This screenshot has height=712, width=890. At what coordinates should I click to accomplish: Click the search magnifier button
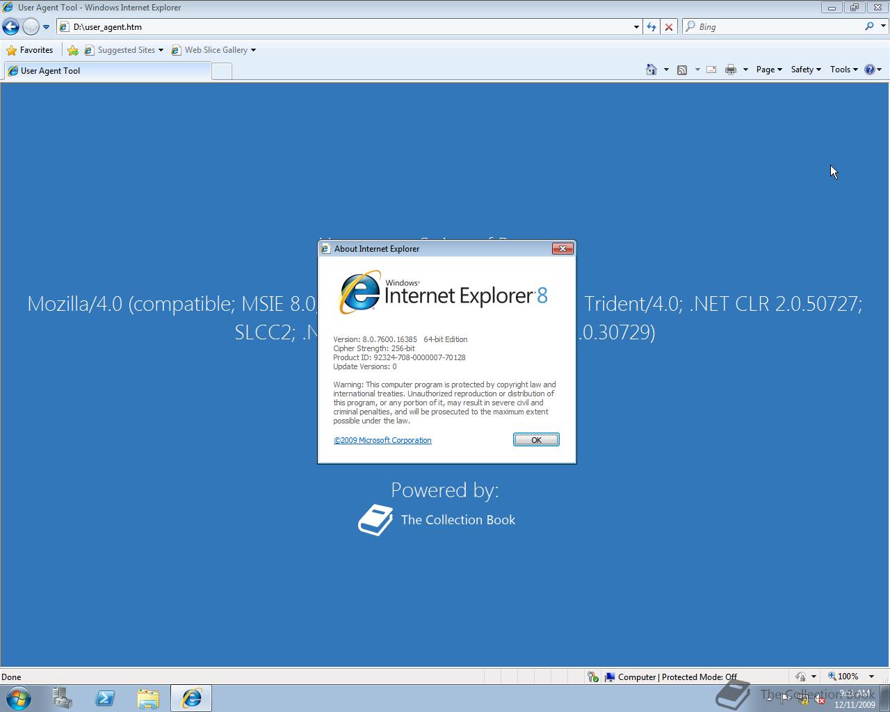coord(869,26)
